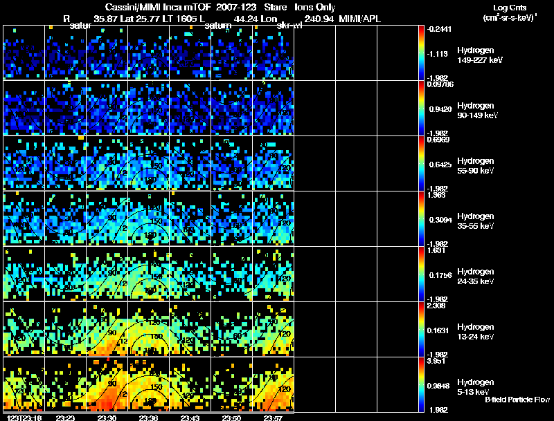Open the 35-55 keV image at 23:50
This screenshot has width=554, height=421.
pos(232,218)
